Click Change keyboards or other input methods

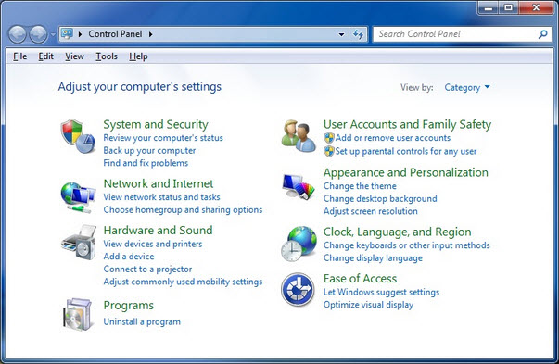tap(406, 245)
